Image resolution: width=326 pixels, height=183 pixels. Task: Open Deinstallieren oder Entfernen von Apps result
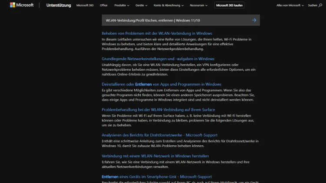(162, 84)
